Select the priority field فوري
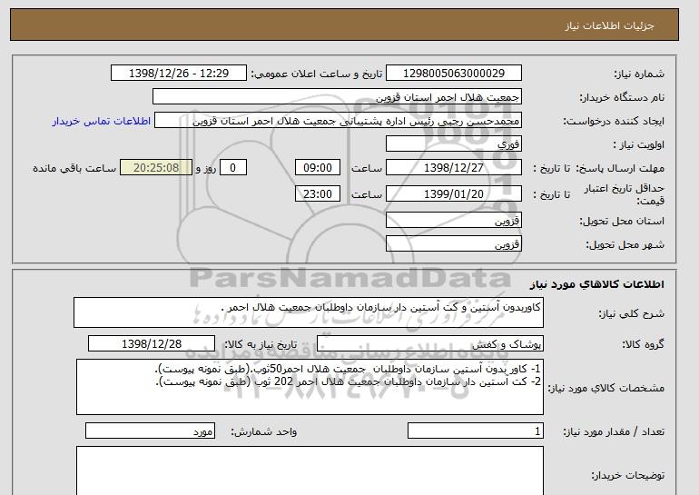Viewport: 699px width, 495px height. click(453, 144)
